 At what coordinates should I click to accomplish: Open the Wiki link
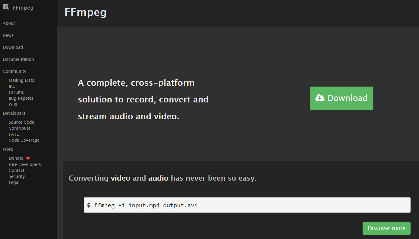pyautogui.click(x=13, y=104)
